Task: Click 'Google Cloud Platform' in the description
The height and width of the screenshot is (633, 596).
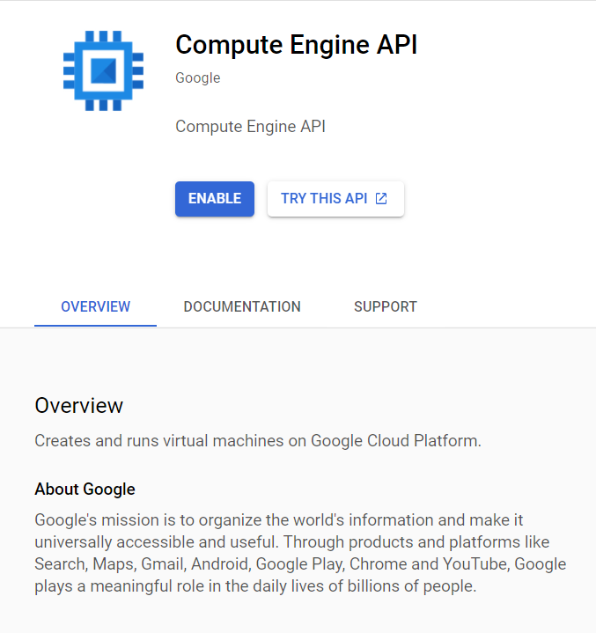Action: 394,441
